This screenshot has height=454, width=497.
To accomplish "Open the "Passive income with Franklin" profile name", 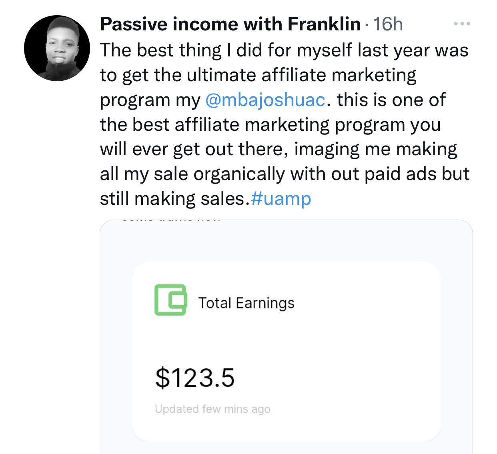I will pos(230,24).
